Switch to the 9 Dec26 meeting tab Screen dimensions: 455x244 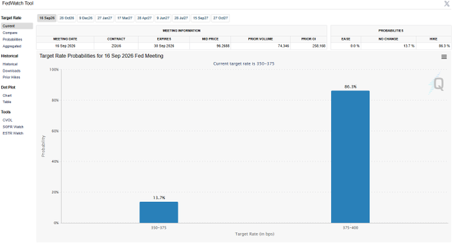[x=86, y=18]
